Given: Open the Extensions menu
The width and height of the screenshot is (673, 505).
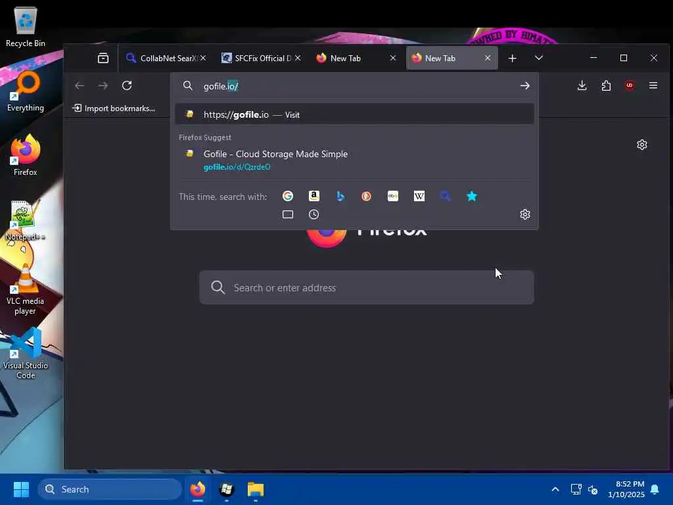Looking at the screenshot, I should (x=605, y=86).
